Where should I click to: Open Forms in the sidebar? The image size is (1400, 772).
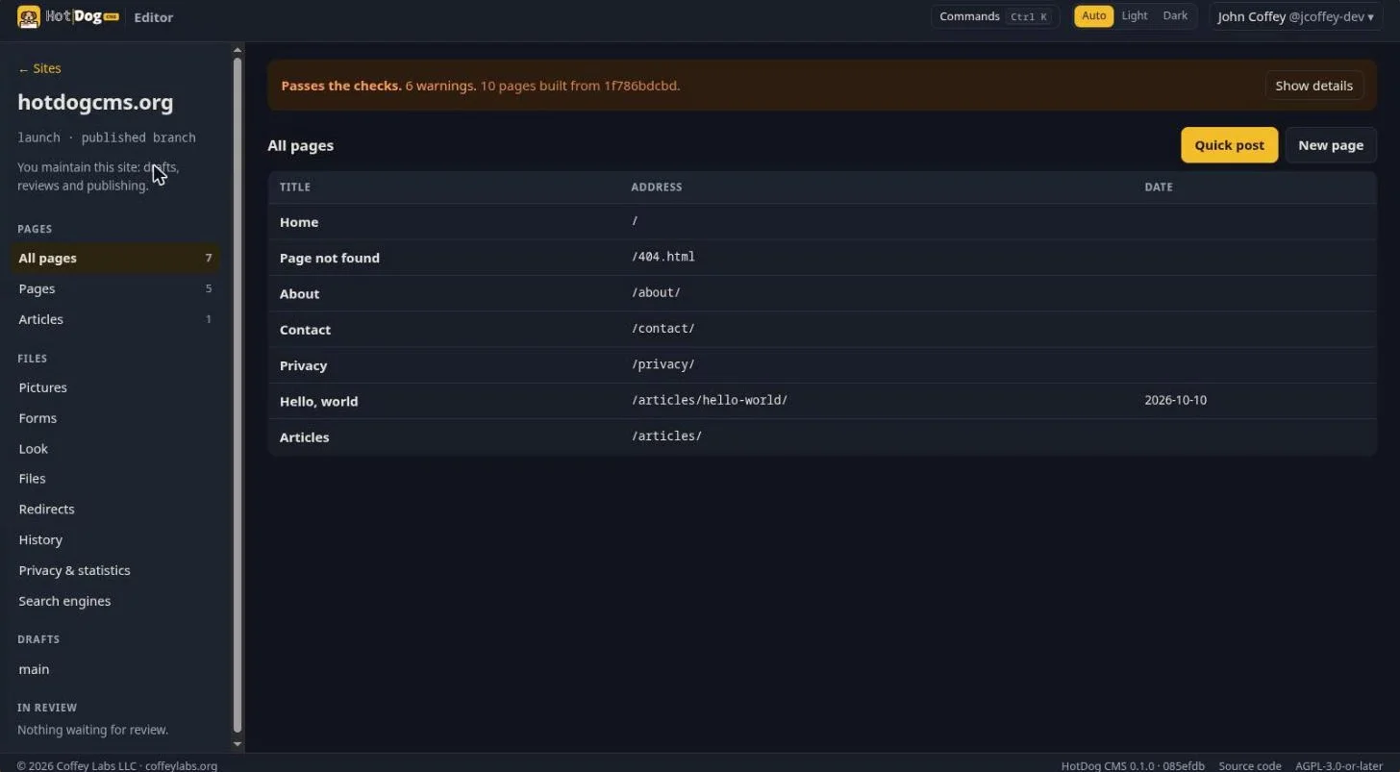point(114,418)
